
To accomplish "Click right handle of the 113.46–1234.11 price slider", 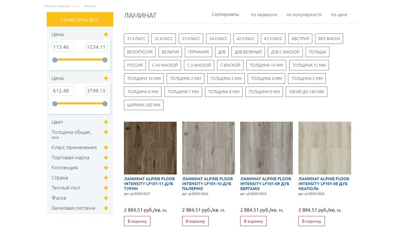I will [105, 60].
